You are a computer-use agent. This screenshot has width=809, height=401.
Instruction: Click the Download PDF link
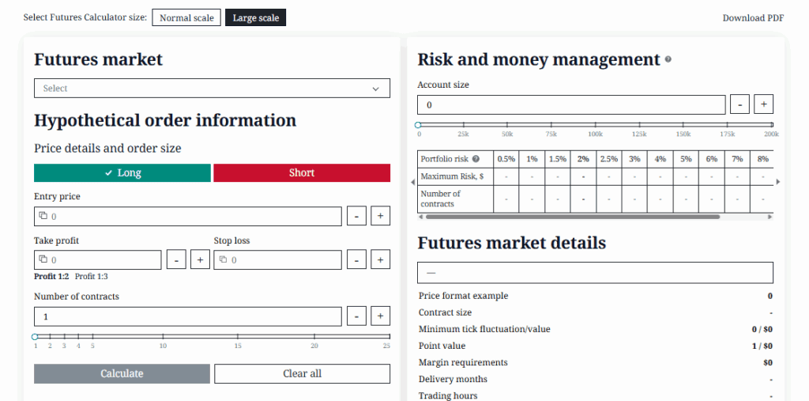click(x=753, y=18)
